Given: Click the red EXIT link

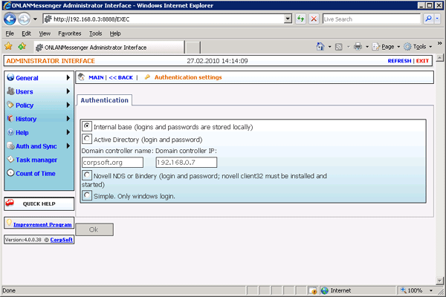Looking at the screenshot, I should click(x=422, y=61).
